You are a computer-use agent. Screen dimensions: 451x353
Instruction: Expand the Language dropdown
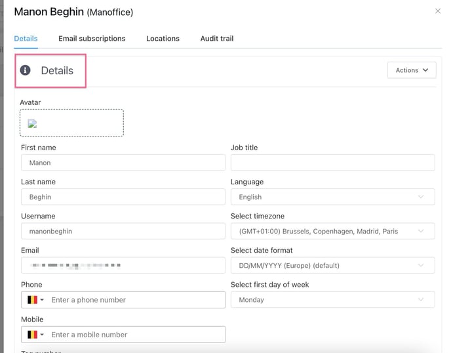click(332, 197)
